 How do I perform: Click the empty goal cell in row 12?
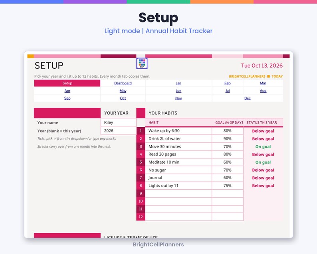[228, 217]
